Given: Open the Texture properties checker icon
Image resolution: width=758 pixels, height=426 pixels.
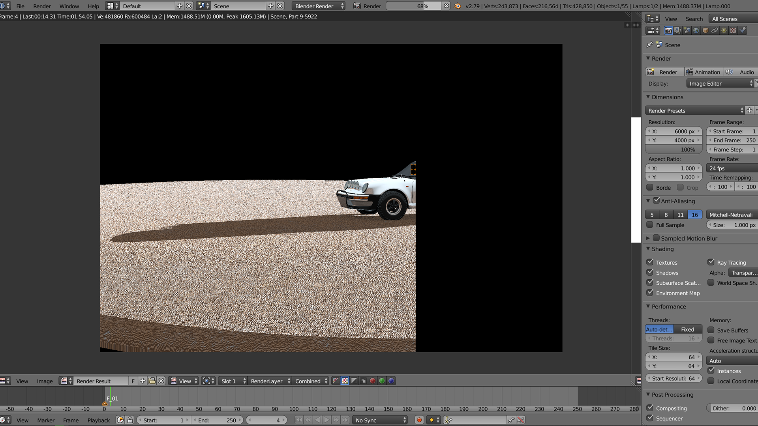Looking at the screenshot, I should 733,30.
